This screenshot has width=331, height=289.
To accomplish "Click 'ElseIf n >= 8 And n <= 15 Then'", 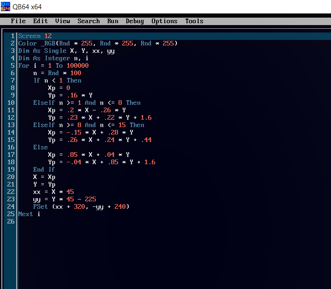I will (x=89, y=125).
